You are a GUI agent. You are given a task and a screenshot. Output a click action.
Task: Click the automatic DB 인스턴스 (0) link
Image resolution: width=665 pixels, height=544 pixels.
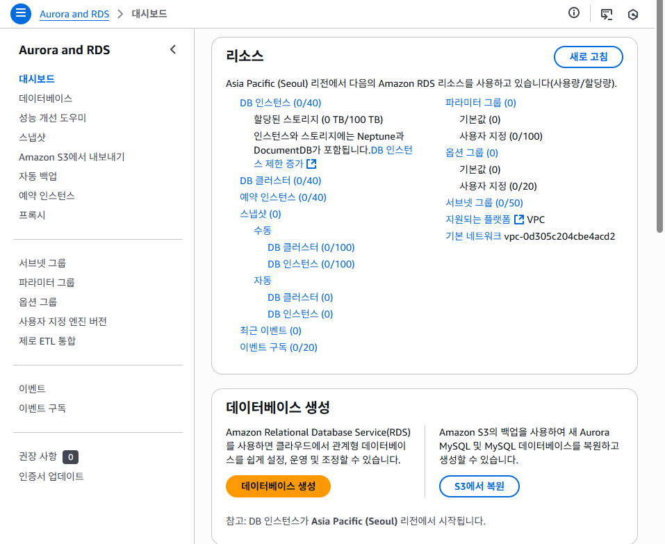[x=300, y=314]
